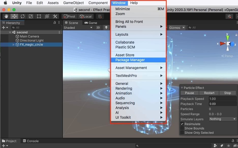The image size is (238, 148).
Task: Click search by type icon in Project
Action: [x=215, y=145]
